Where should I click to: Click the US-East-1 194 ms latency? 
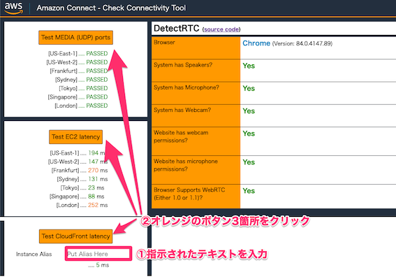pos(78,152)
